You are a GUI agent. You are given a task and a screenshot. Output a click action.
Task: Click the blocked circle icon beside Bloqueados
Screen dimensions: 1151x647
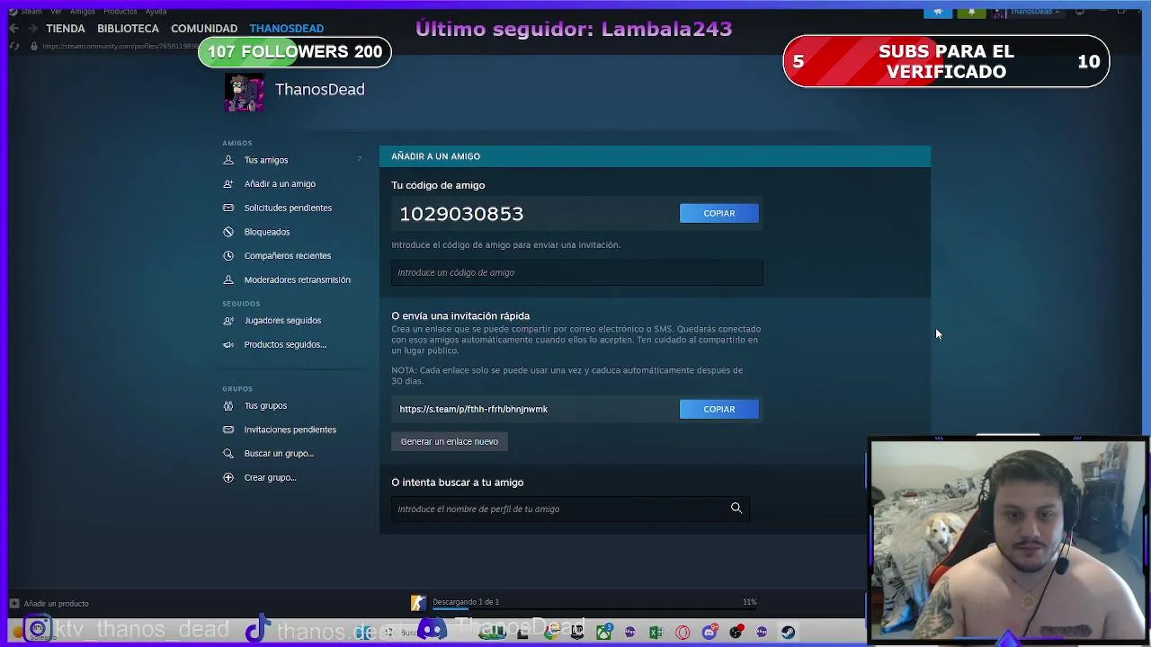click(x=228, y=232)
